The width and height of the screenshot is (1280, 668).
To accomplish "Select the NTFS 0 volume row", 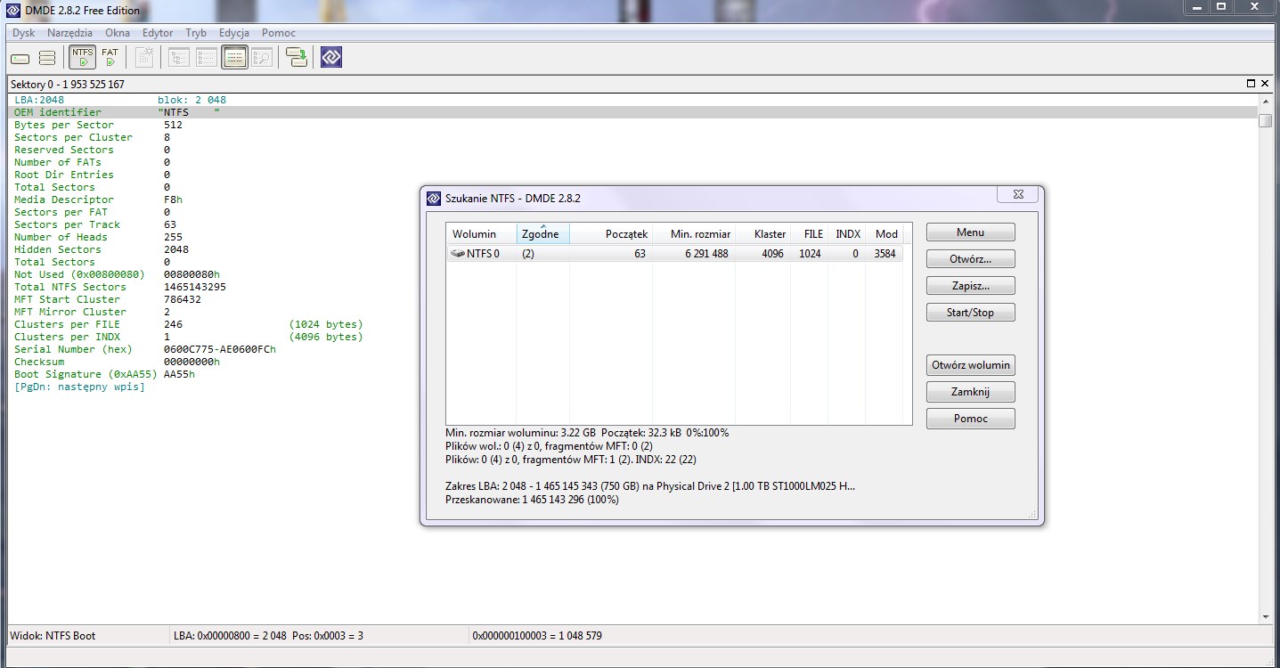I will [x=675, y=254].
